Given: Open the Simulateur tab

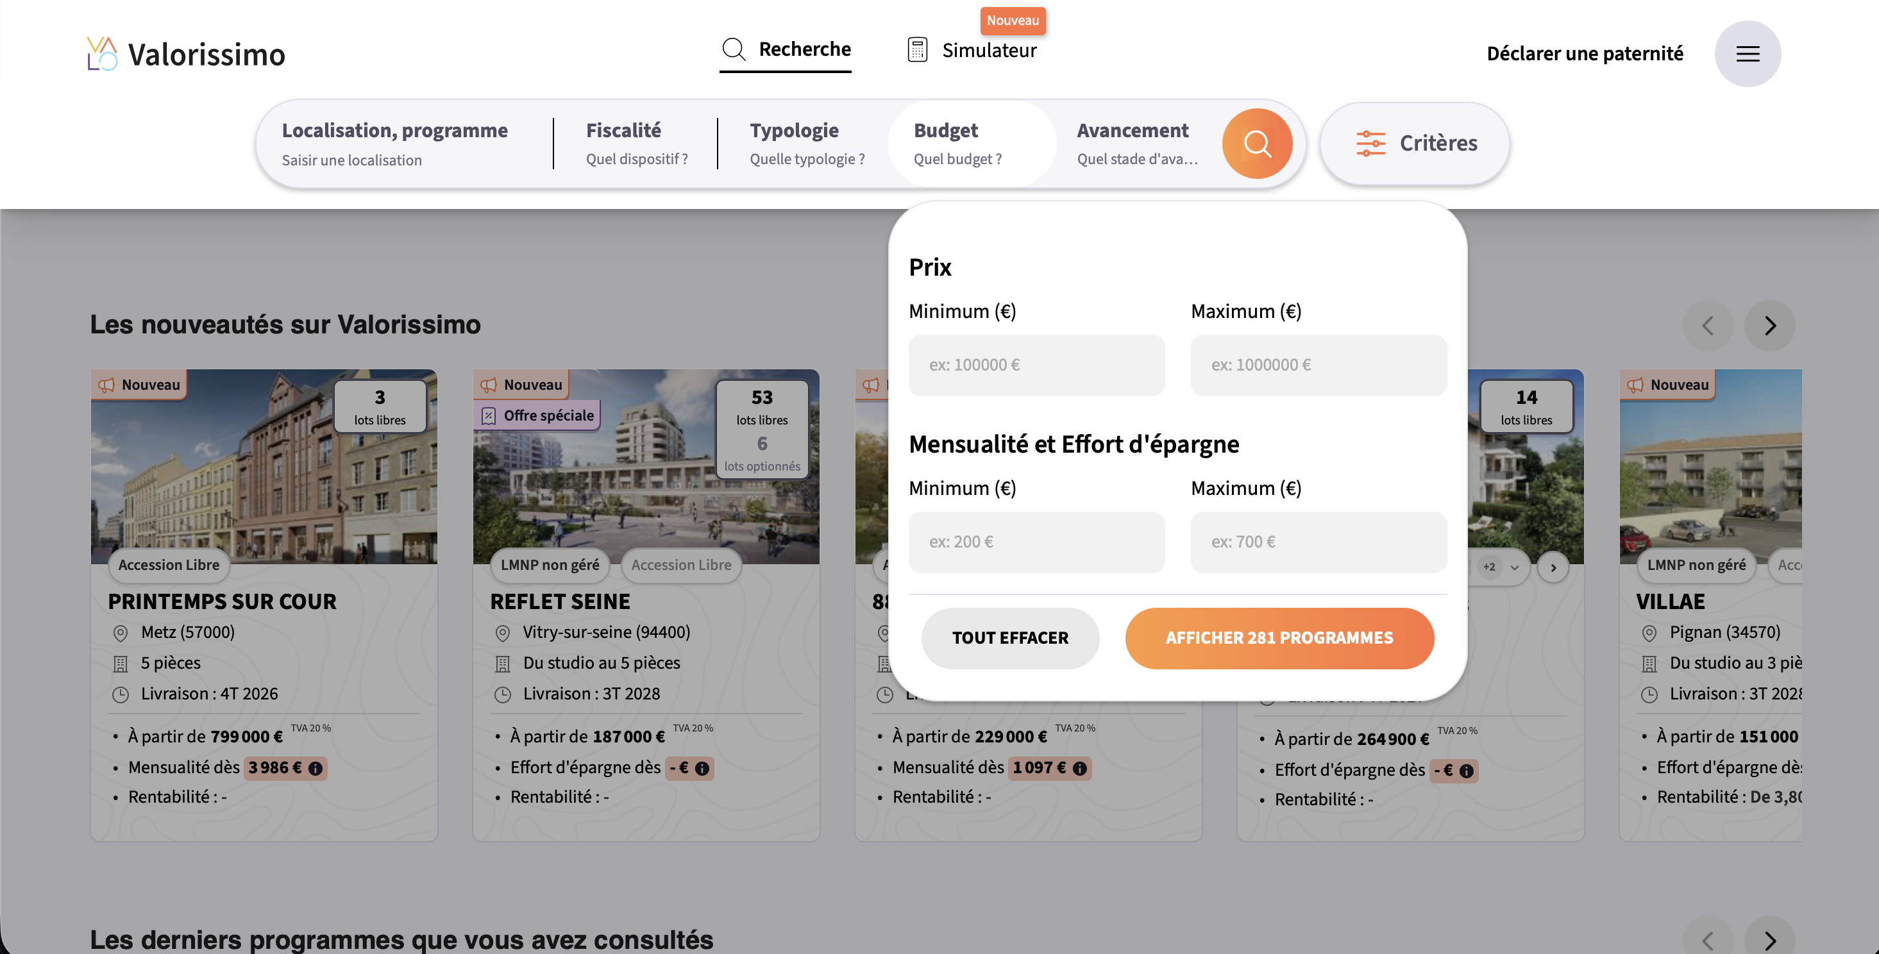Looking at the screenshot, I should (988, 50).
